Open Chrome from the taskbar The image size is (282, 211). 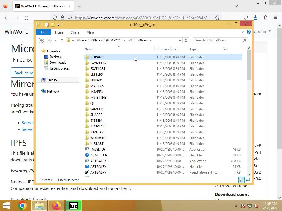pyautogui.click(x=22, y=206)
